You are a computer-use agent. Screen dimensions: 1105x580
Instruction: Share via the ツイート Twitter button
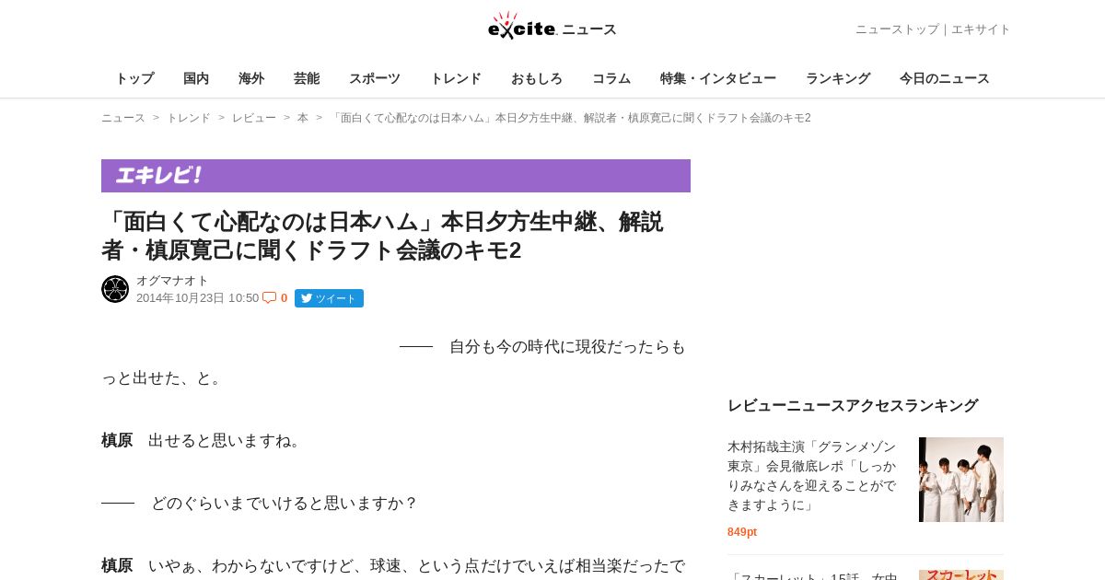[329, 298]
